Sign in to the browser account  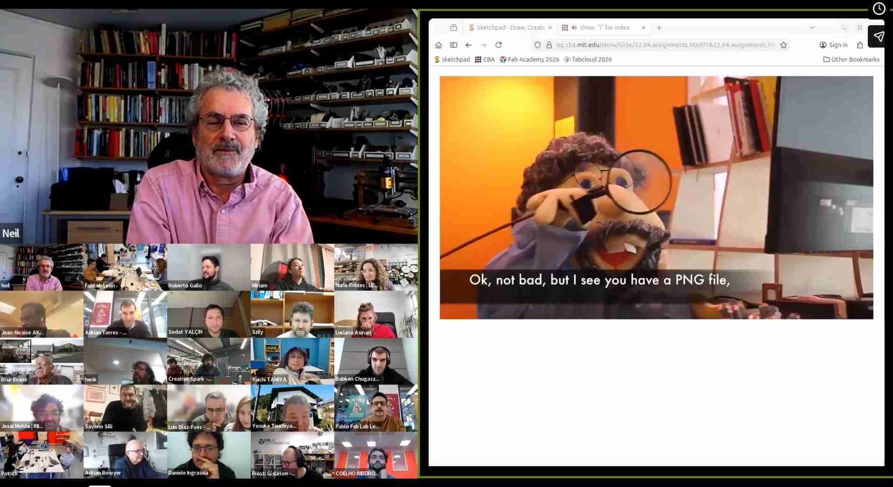(833, 45)
